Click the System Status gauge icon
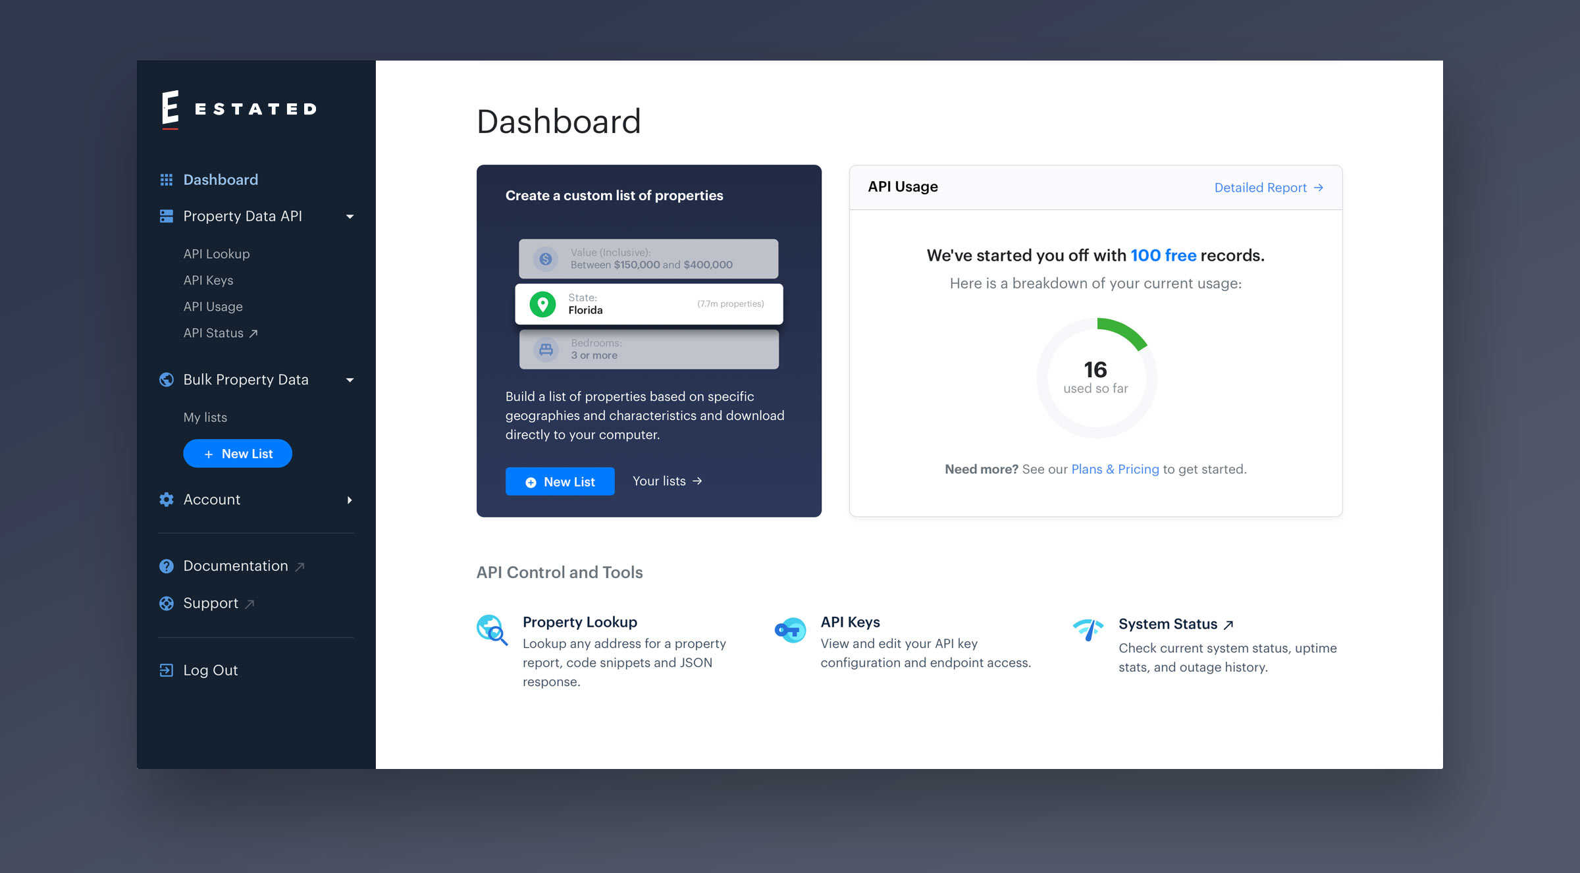This screenshot has width=1580, height=873. pyautogui.click(x=1088, y=630)
